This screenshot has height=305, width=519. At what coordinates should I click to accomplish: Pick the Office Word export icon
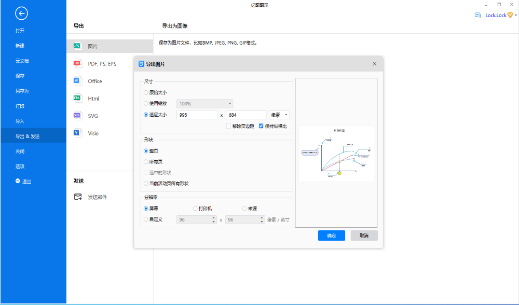tap(77, 81)
